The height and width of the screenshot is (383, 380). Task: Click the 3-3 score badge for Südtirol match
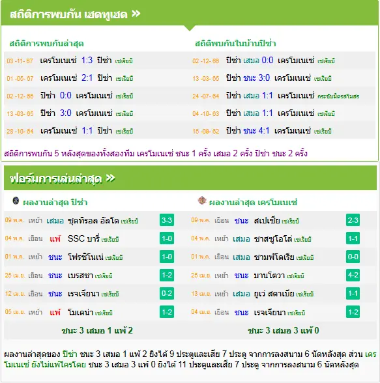tap(167, 220)
